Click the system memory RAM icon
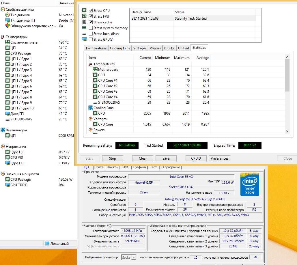This screenshot has width=297, height=265. click(x=84, y=28)
